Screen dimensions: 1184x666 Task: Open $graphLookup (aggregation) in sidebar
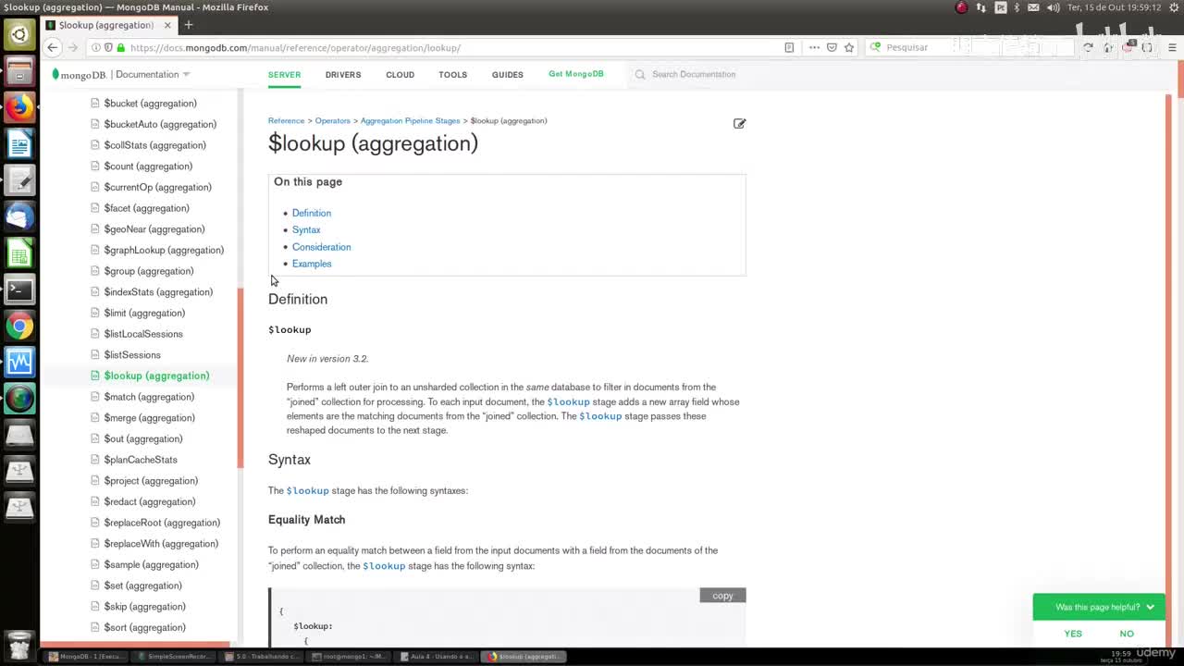tap(164, 250)
